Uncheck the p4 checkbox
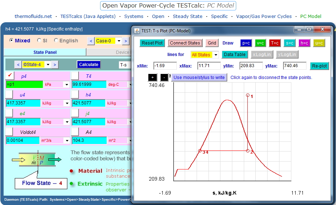This screenshot has height=205, width=336. 10,75
